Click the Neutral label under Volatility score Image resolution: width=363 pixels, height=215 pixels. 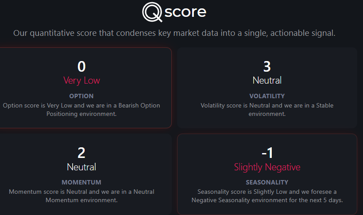coord(267,81)
